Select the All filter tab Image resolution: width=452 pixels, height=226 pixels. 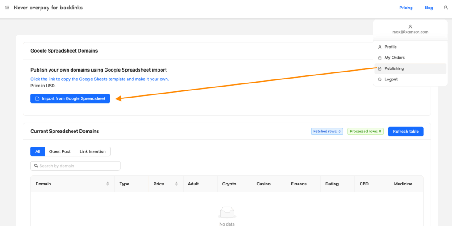pos(38,151)
